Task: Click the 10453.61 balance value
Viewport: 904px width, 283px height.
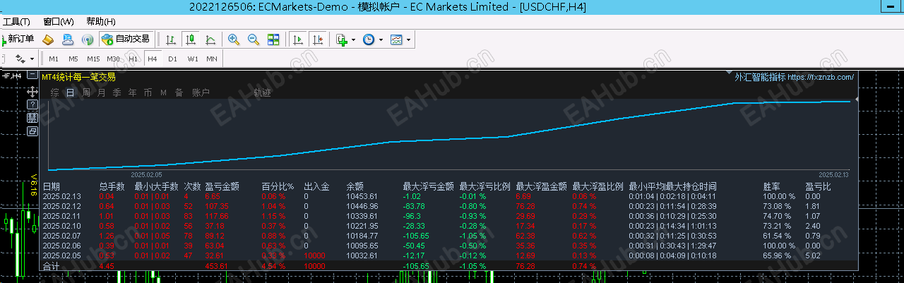Action: pyautogui.click(x=362, y=196)
